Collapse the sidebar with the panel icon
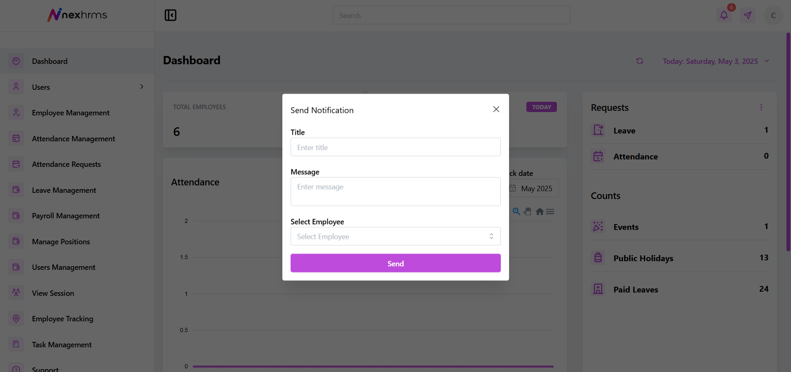 tap(170, 15)
